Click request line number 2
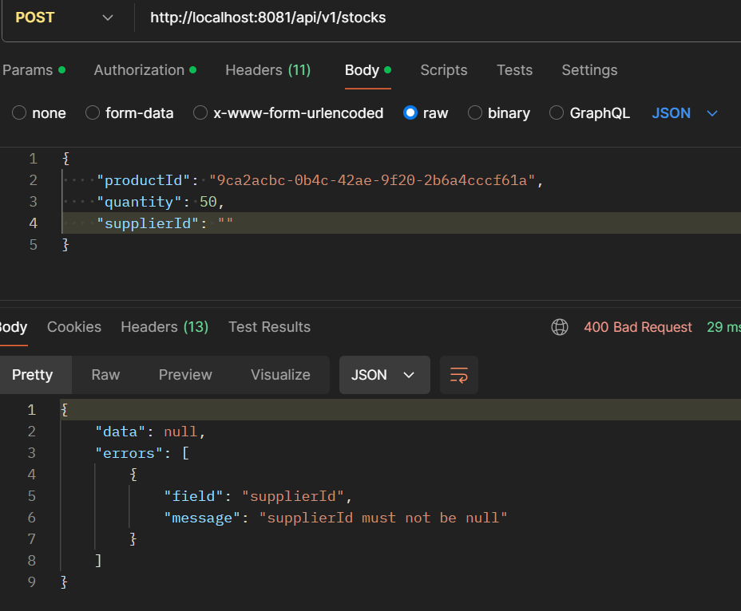Viewport: 741px width, 611px height. pos(33,180)
